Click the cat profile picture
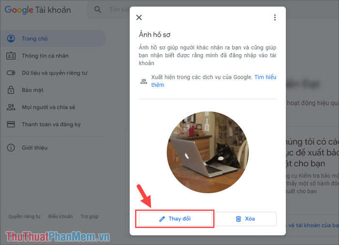The image size is (339, 245). click(208, 152)
